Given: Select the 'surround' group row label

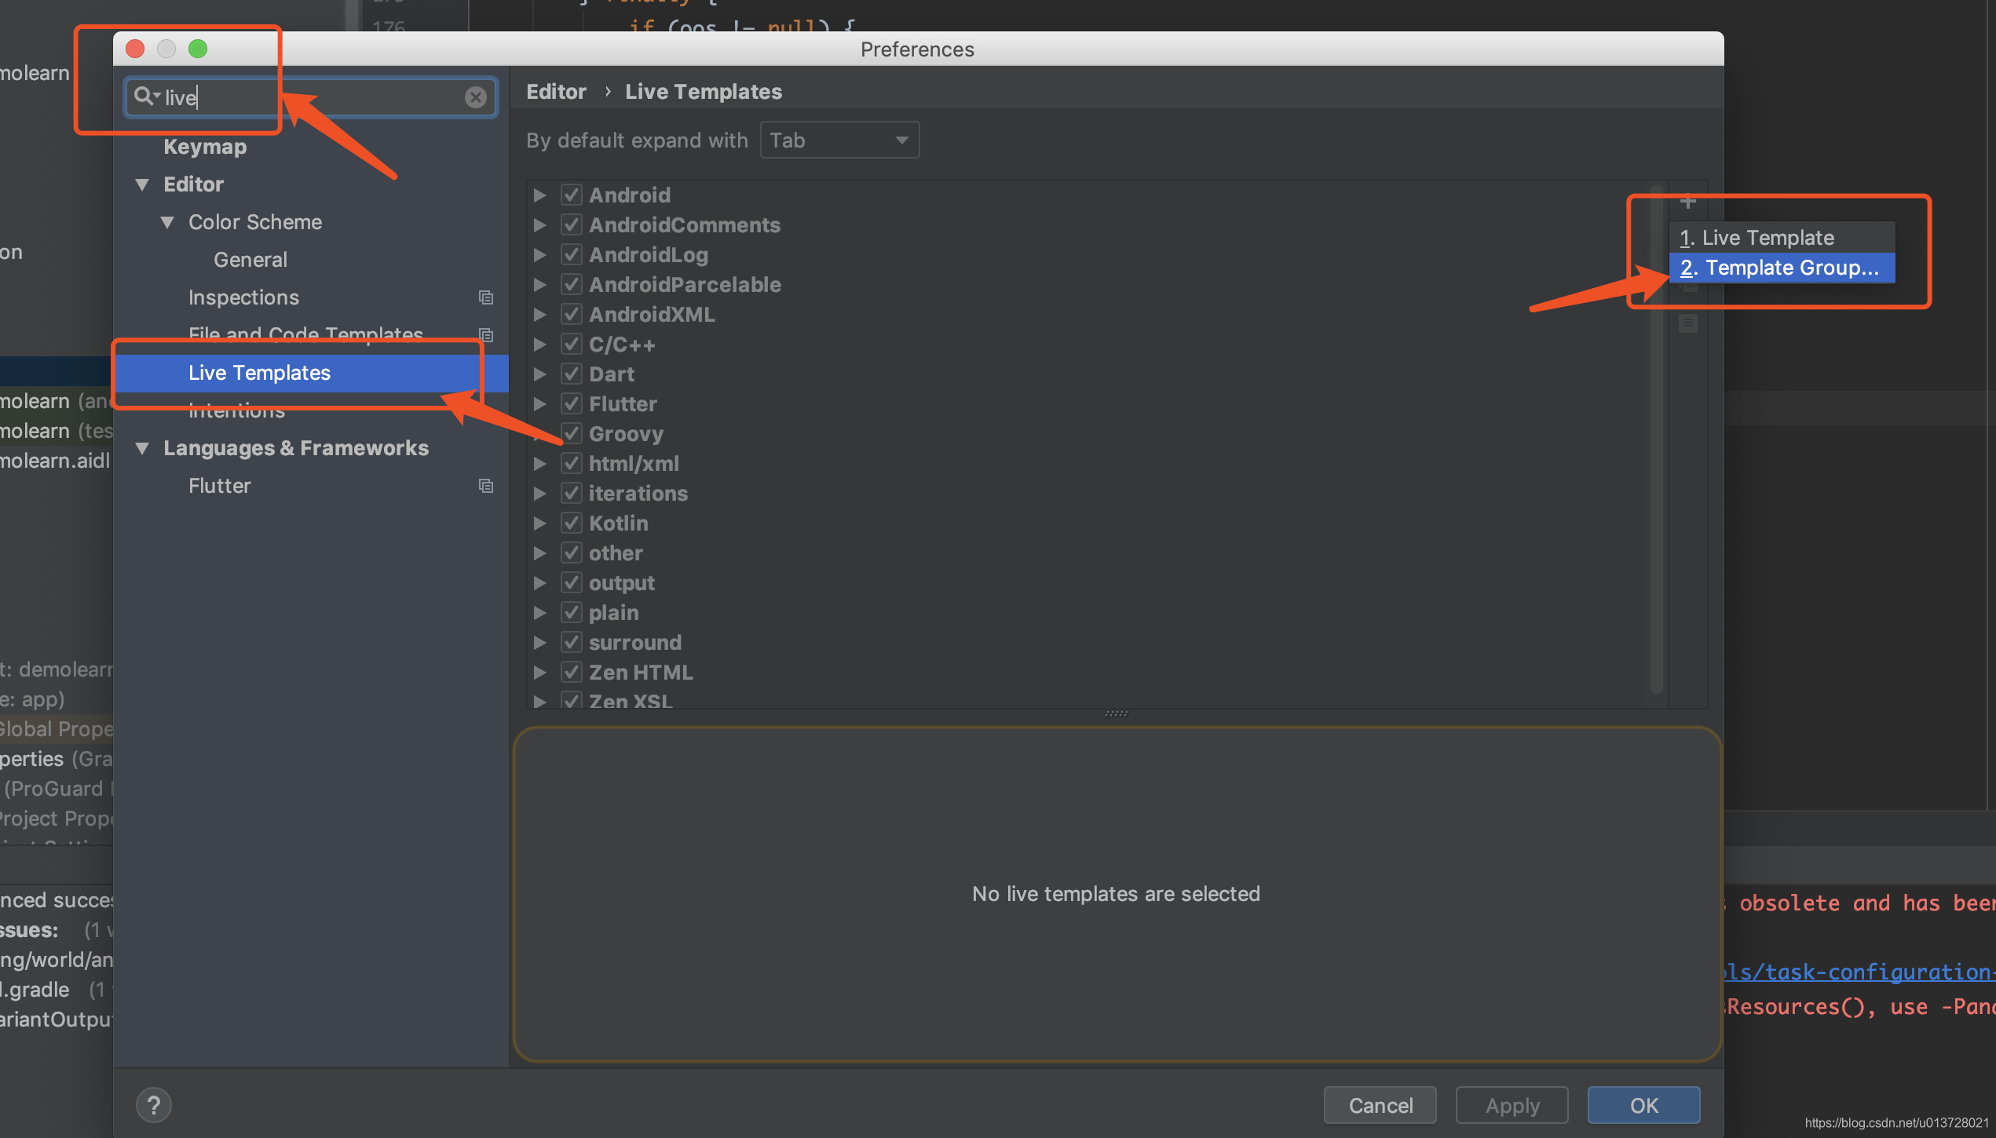Looking at the screenshot, I should pyautogui.click(x=635, y=642).
